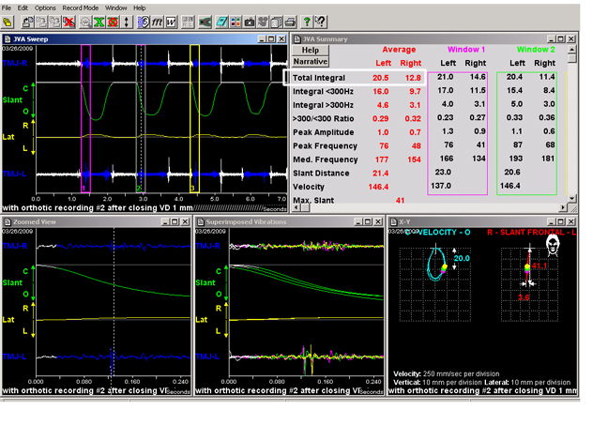The width and height of the screenshot is (608, 425).
Task: Click JVA Summary vertical scrollbar down arrow
Action: coord(574,197)
